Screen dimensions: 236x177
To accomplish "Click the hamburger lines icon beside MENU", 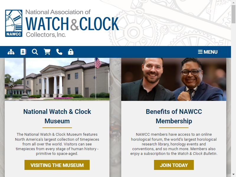I will click(x=200, y=52).
